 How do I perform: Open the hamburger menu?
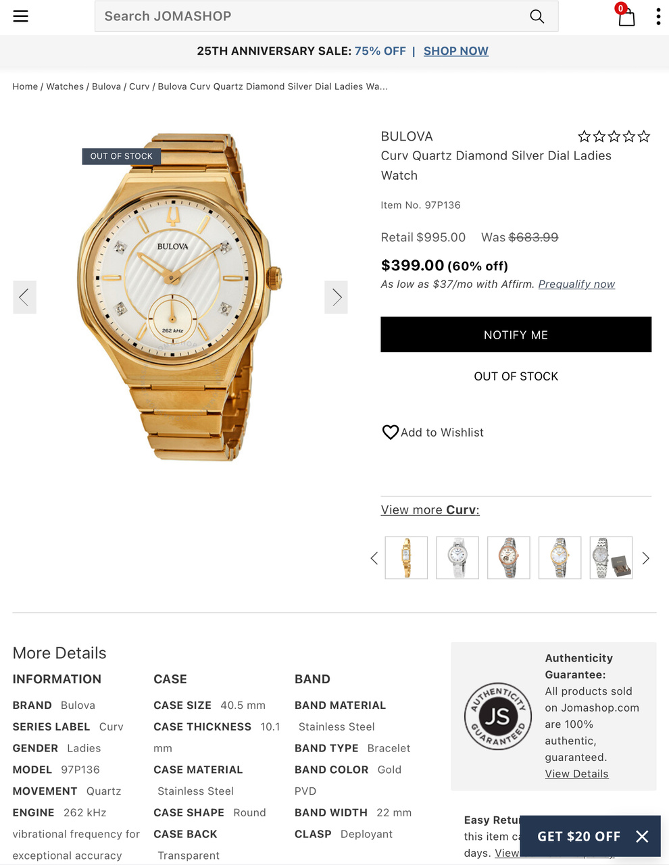(21, 16)
